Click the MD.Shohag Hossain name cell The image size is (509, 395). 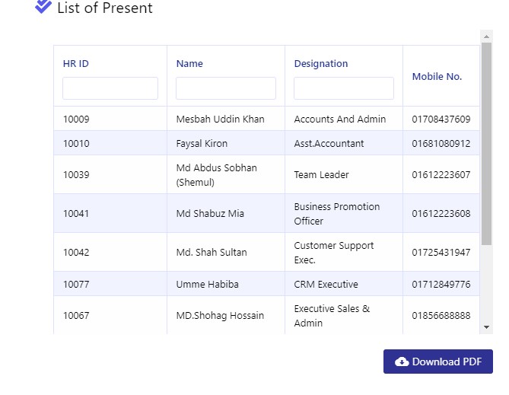pos(226,315)
